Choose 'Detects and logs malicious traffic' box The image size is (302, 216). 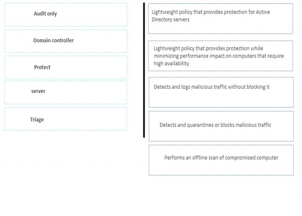(221, 92)
